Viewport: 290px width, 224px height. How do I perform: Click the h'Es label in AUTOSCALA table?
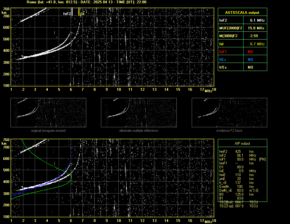[x=223, y=67]
